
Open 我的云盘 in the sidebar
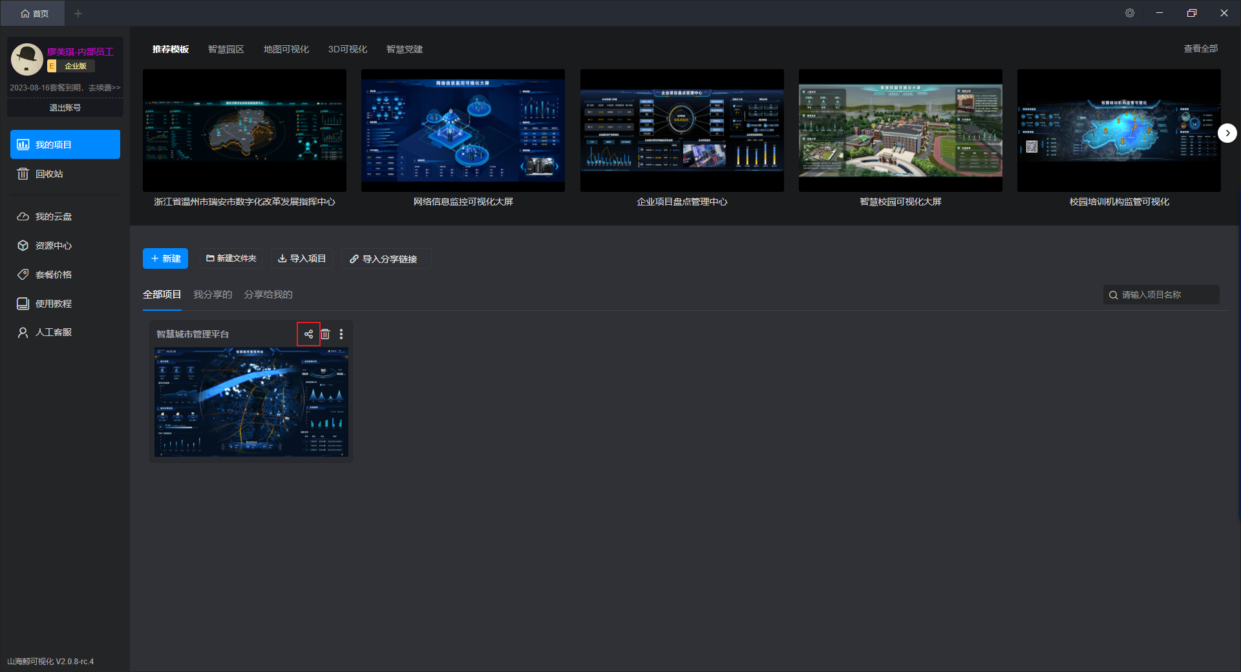point(65,216)
